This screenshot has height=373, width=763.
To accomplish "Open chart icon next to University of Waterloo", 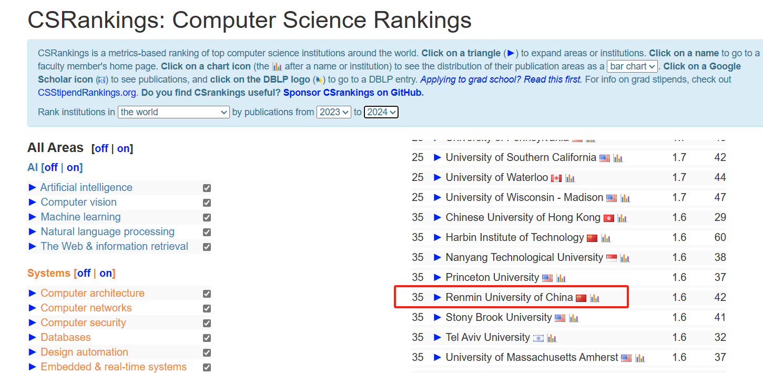I will pyautogui.click(x=570, y=178).
